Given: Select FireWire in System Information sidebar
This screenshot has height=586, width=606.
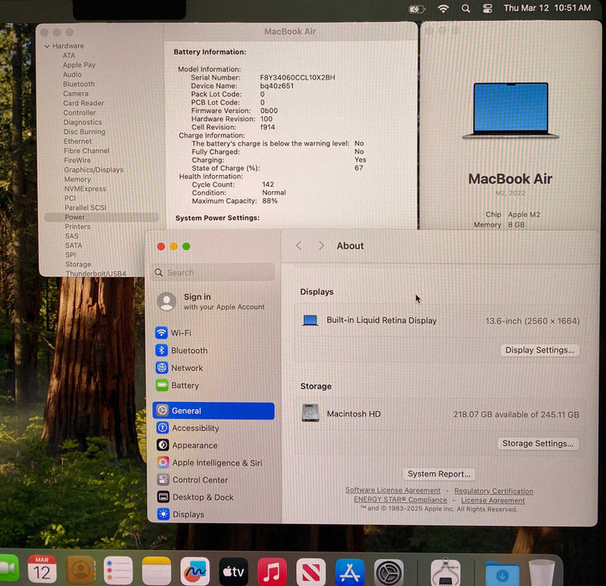Looking at the screenshot, I should pyautogui.click(x=77, y=160).
